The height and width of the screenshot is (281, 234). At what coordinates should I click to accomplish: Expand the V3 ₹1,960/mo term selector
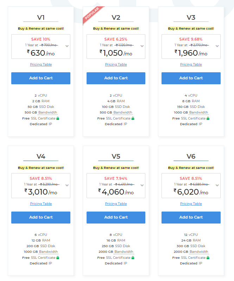coord(217,46)
